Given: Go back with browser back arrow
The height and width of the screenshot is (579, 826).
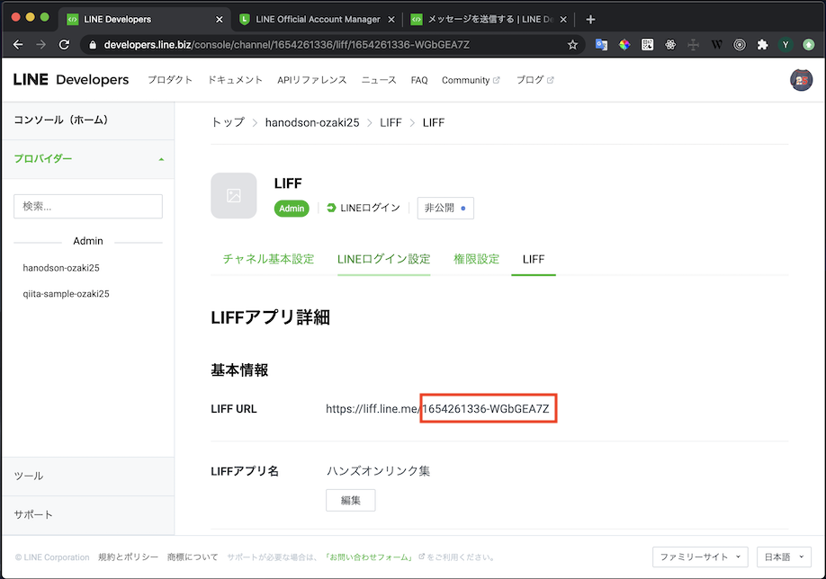Looking at the screenshot, I should coord(18,45).
